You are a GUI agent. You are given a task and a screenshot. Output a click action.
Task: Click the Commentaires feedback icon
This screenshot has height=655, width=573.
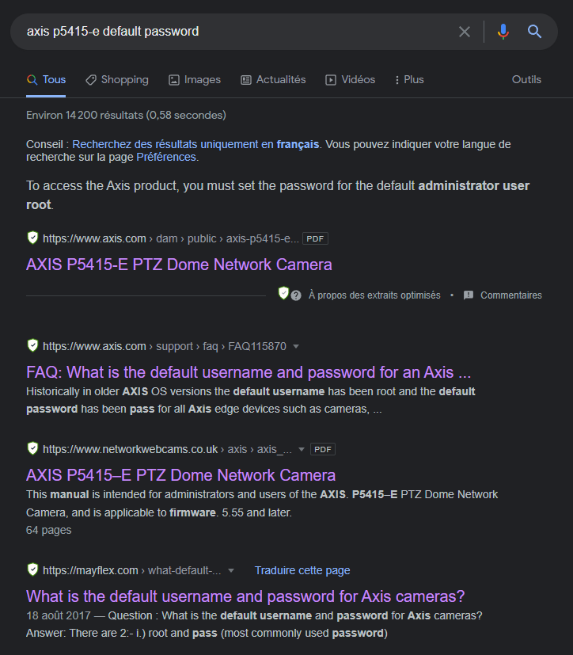(x=469, y=295)
